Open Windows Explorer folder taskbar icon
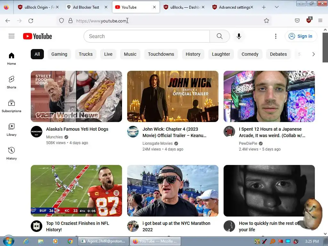The width and height of the screenshot is (328, 246). (41, 241)
